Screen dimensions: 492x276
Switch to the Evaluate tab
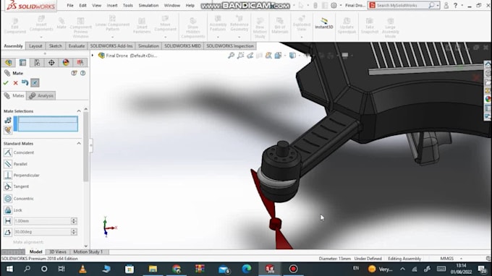(x=77, y=46)
